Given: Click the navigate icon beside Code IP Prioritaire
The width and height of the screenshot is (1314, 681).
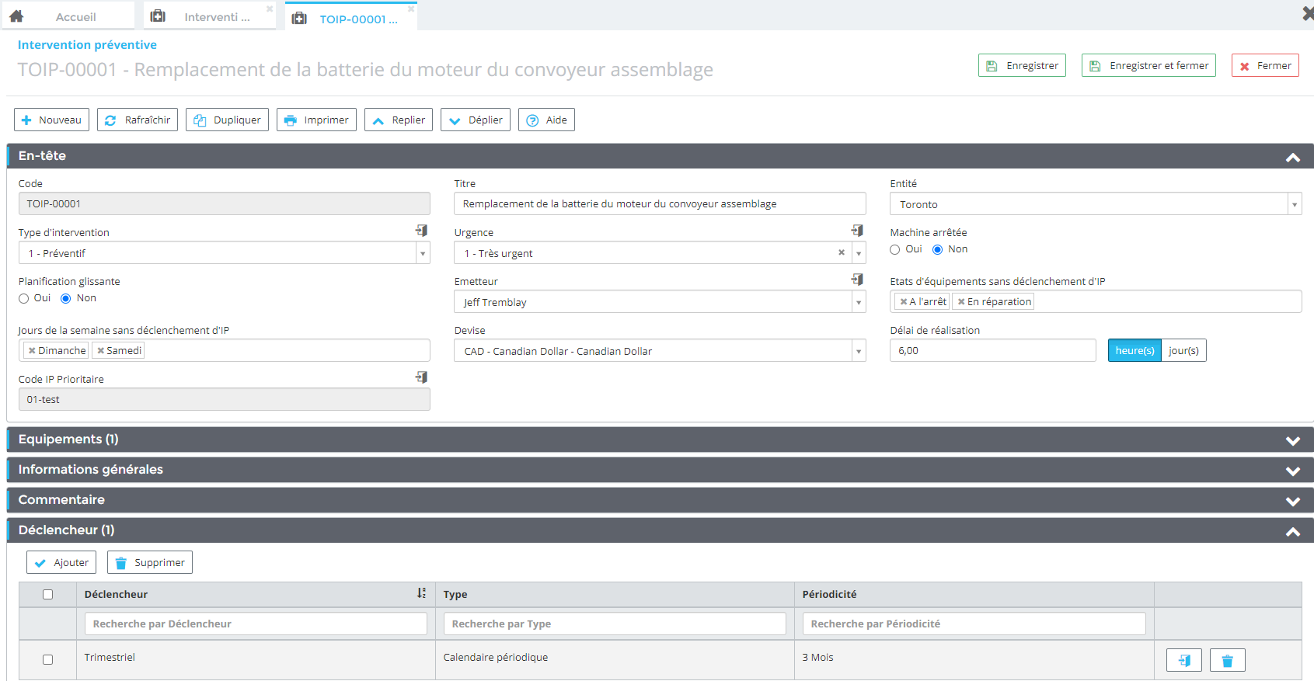Looking at the screenshot, I should coord(421,377).
